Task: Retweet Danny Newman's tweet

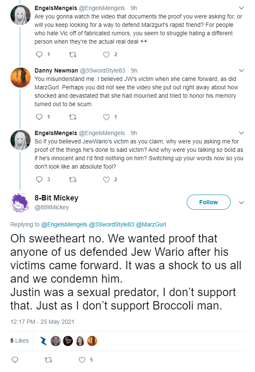Action: (x=72, y=117)
